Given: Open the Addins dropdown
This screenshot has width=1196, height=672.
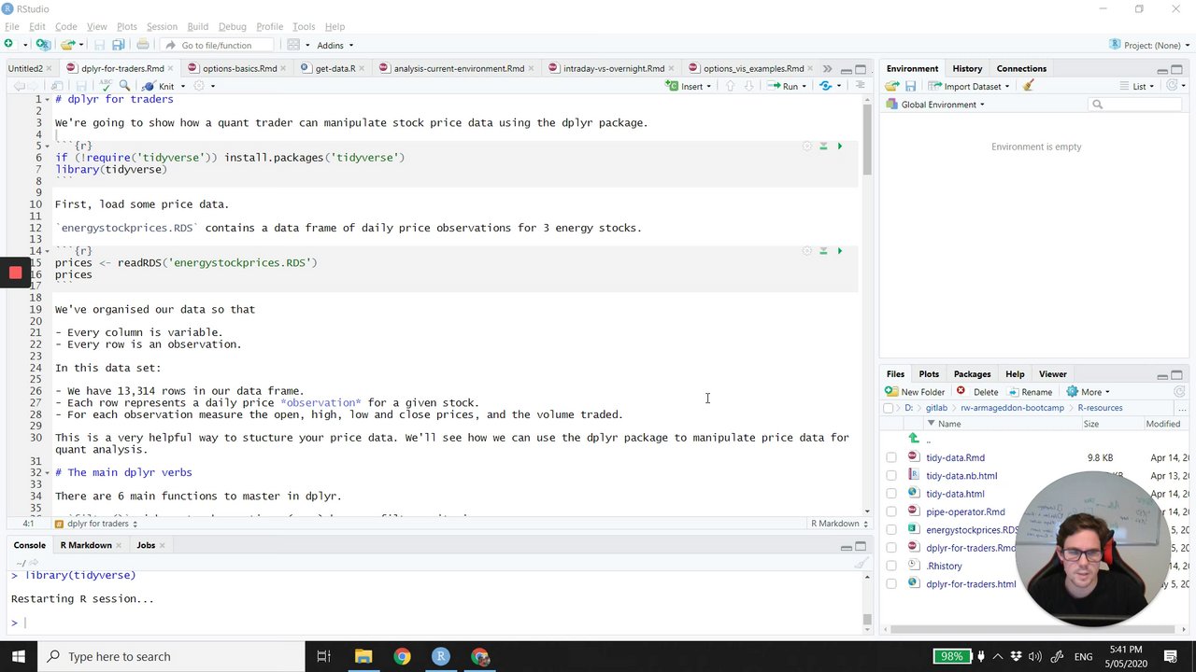Looking at the screenshot, I should tap(335, 45).
